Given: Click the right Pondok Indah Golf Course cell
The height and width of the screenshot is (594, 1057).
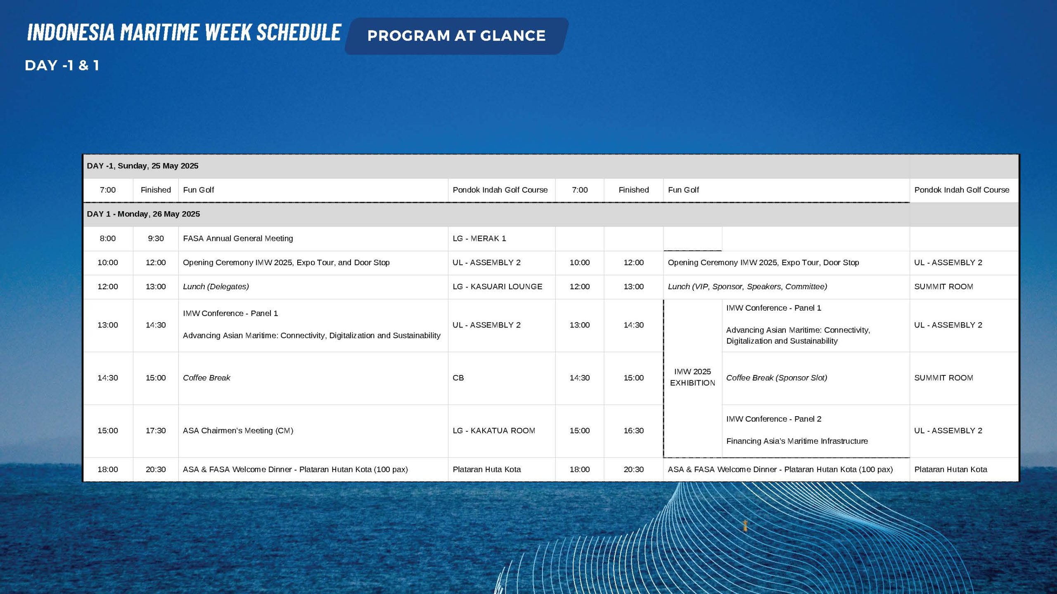Looking at the screenshot, I should [964, 190].
